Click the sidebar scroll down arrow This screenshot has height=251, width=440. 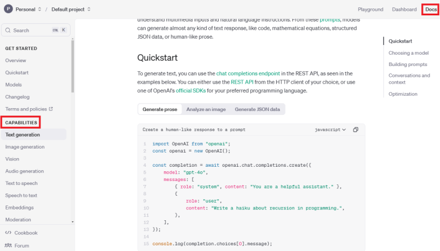(x=73, y=222)
